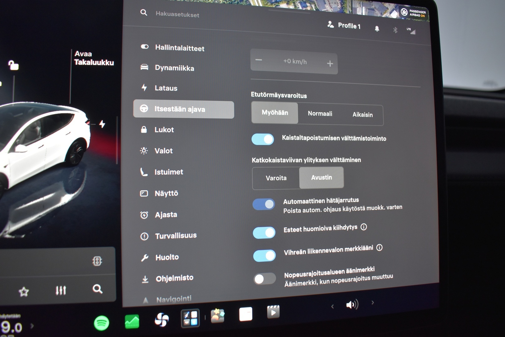Info icon beside Vihreän liikennevalon merkkiääni
Viewport: 505px width, 337px height.
click(379, 248)
